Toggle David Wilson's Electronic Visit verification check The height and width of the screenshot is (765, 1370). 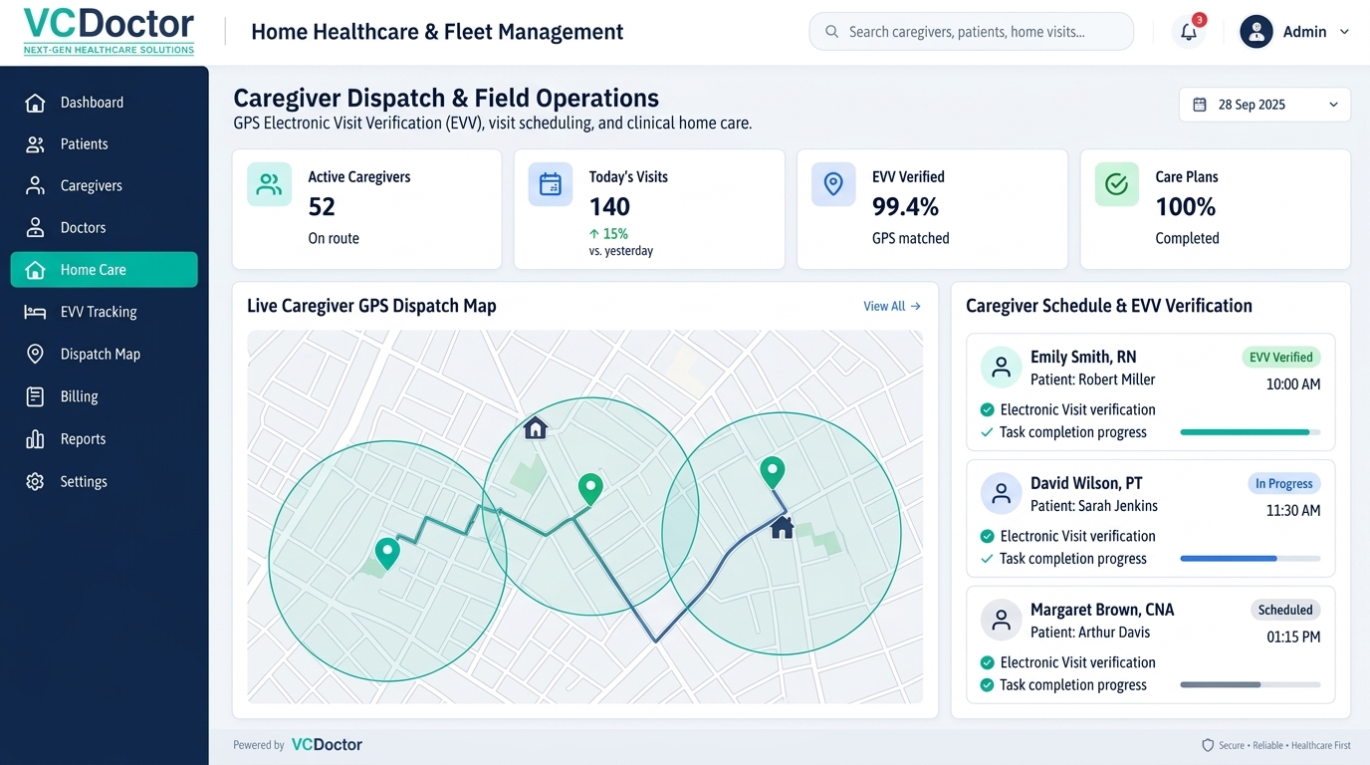click(987, 536)
